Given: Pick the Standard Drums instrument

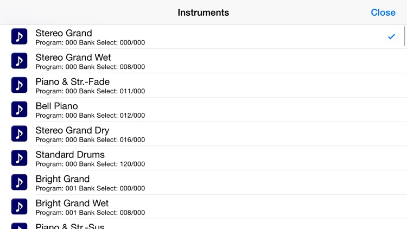Looking at the screenshot, I should [x=70, y=155].
